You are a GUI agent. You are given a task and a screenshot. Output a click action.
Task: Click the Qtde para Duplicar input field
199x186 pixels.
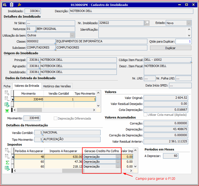183,41
